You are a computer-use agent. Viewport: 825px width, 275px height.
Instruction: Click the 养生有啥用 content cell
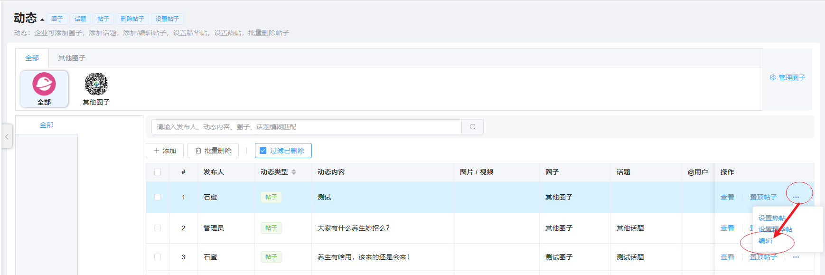click(383, 257)
